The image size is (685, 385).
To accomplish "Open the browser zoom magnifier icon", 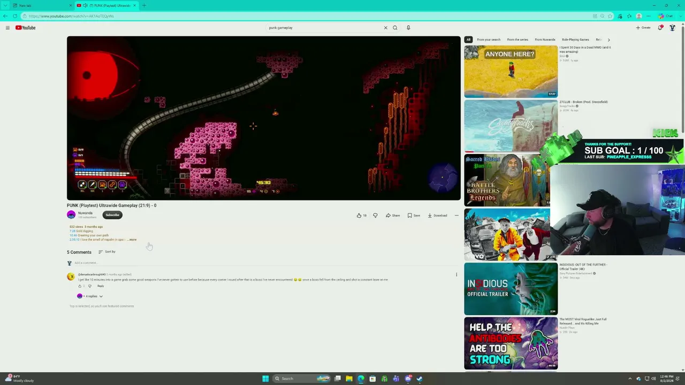I will [603, 16].
